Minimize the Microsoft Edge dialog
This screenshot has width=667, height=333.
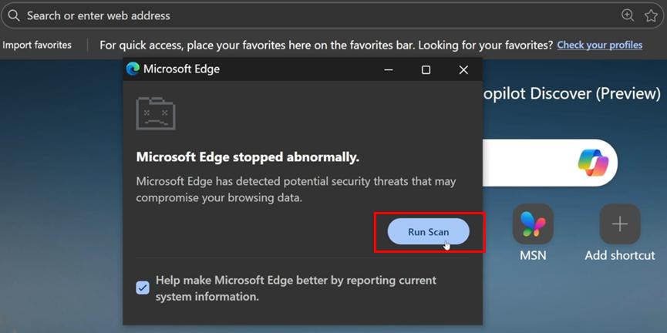389,69
